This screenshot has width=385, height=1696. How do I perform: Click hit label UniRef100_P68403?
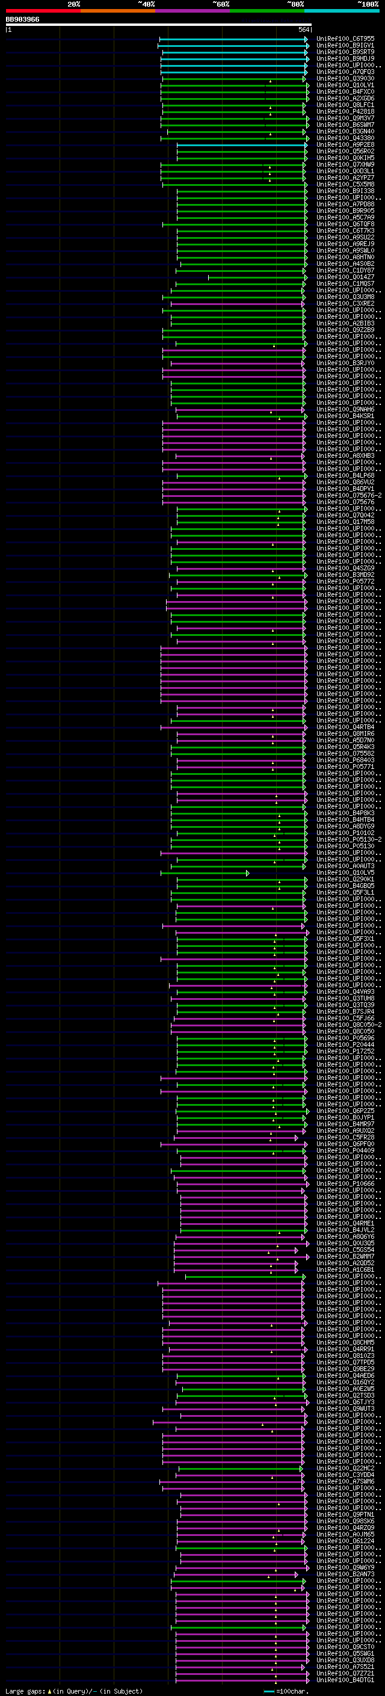345,760
